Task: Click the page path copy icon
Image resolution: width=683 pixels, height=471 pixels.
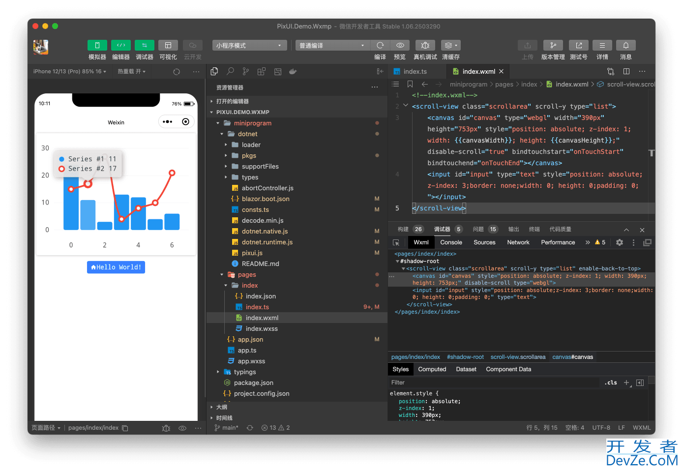Action: [125, 428]
